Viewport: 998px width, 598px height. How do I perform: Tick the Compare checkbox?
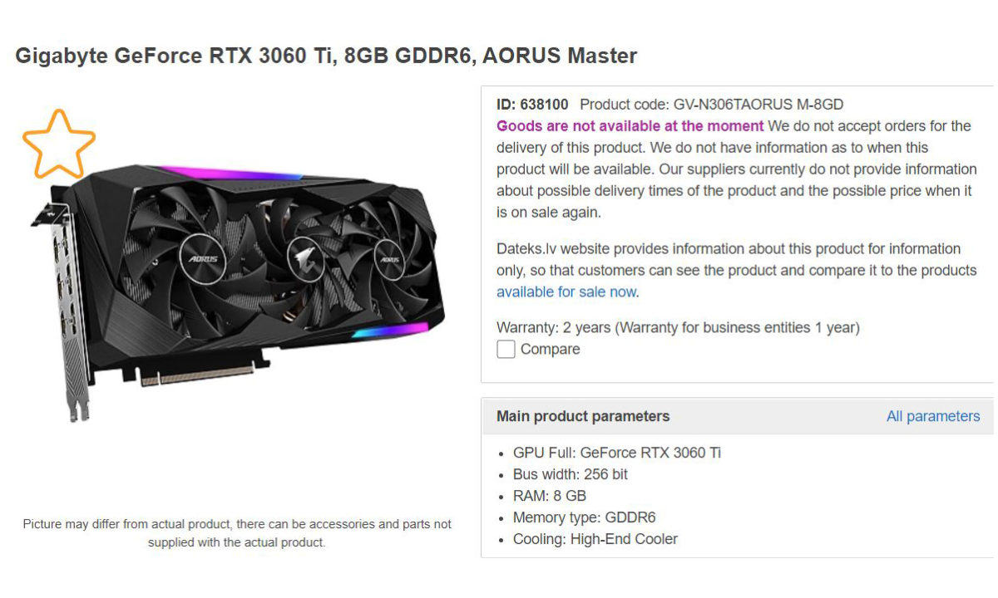506,350
